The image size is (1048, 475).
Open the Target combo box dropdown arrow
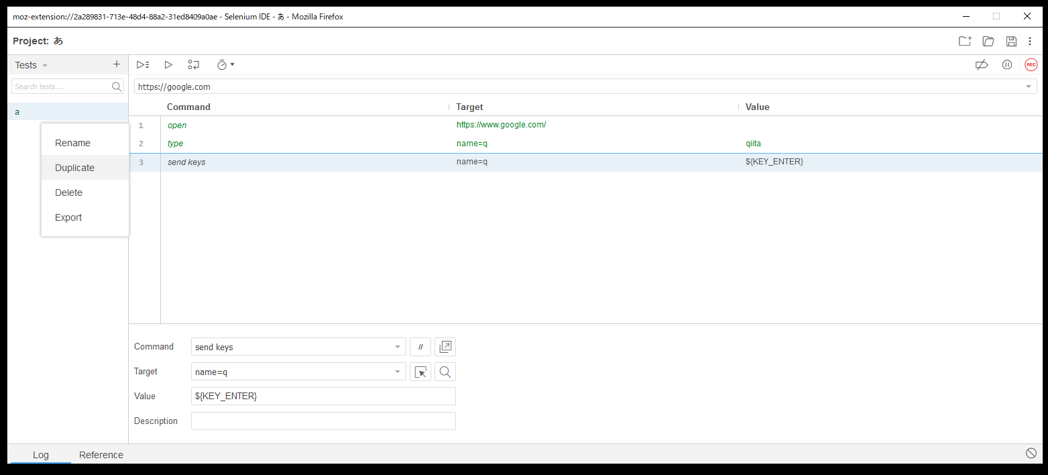(398, 372)
